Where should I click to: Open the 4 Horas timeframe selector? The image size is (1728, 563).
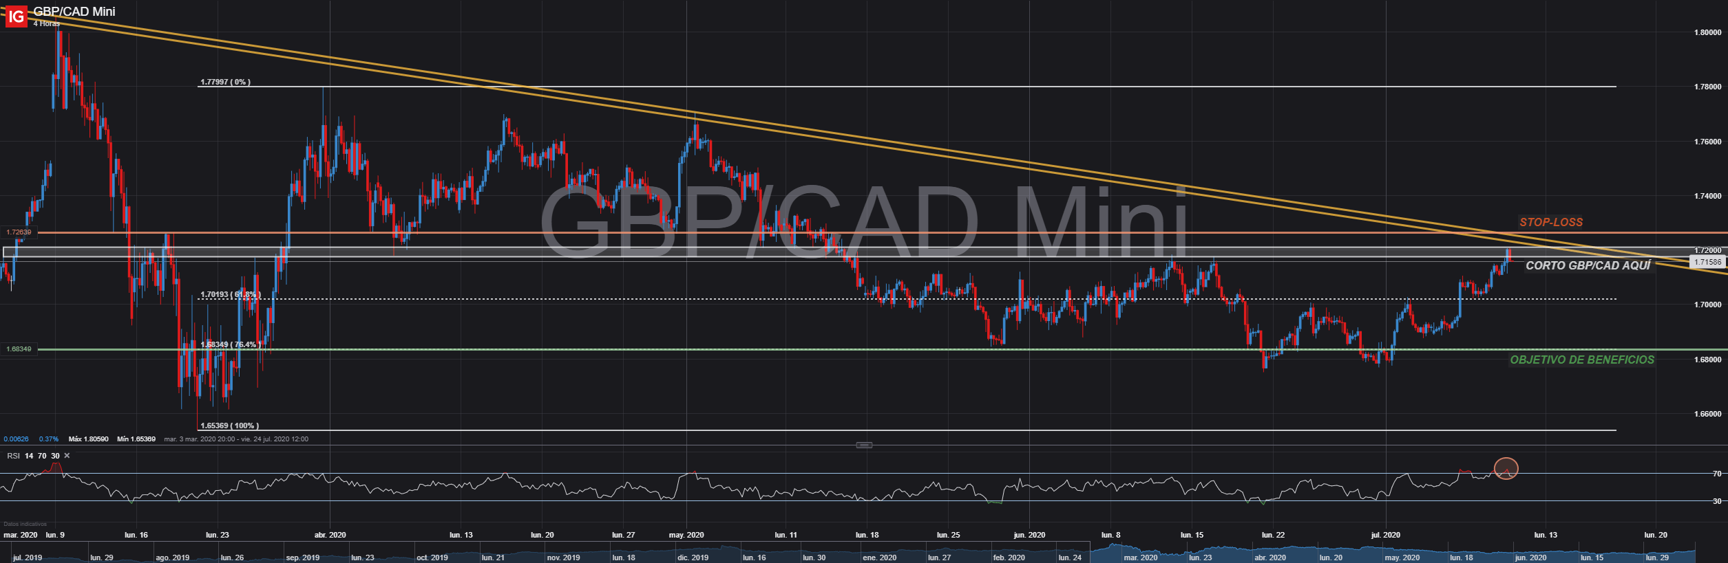[x=47, y=23]
